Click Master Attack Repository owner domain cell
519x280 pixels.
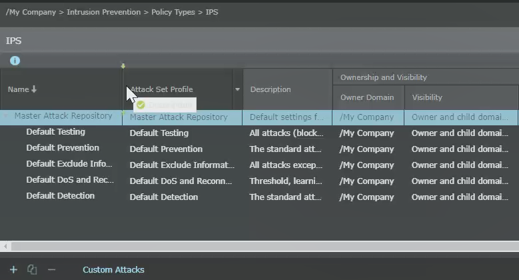click(368, 117)
